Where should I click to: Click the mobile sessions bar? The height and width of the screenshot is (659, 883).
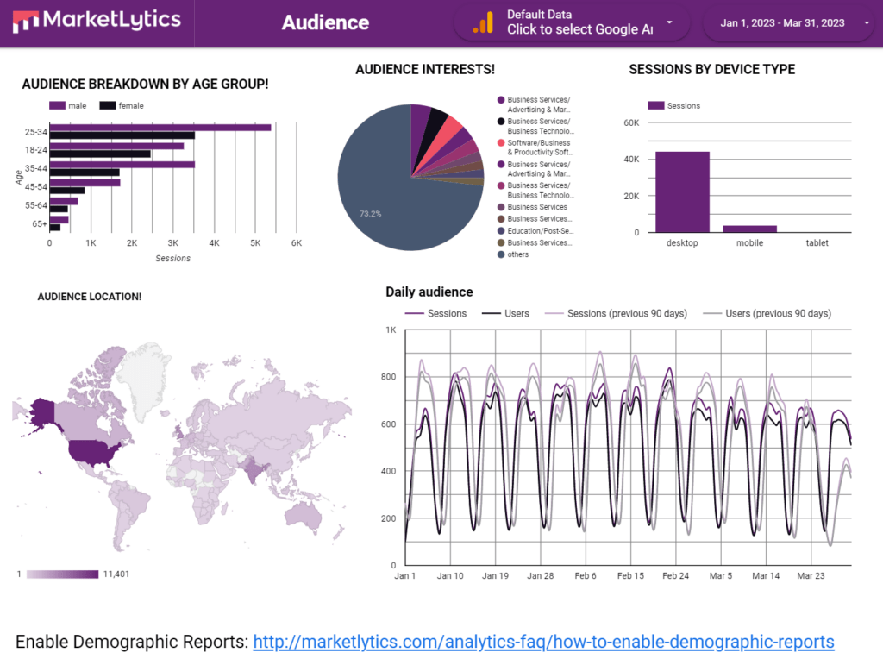pyautogui.click(x=749, y=229)
